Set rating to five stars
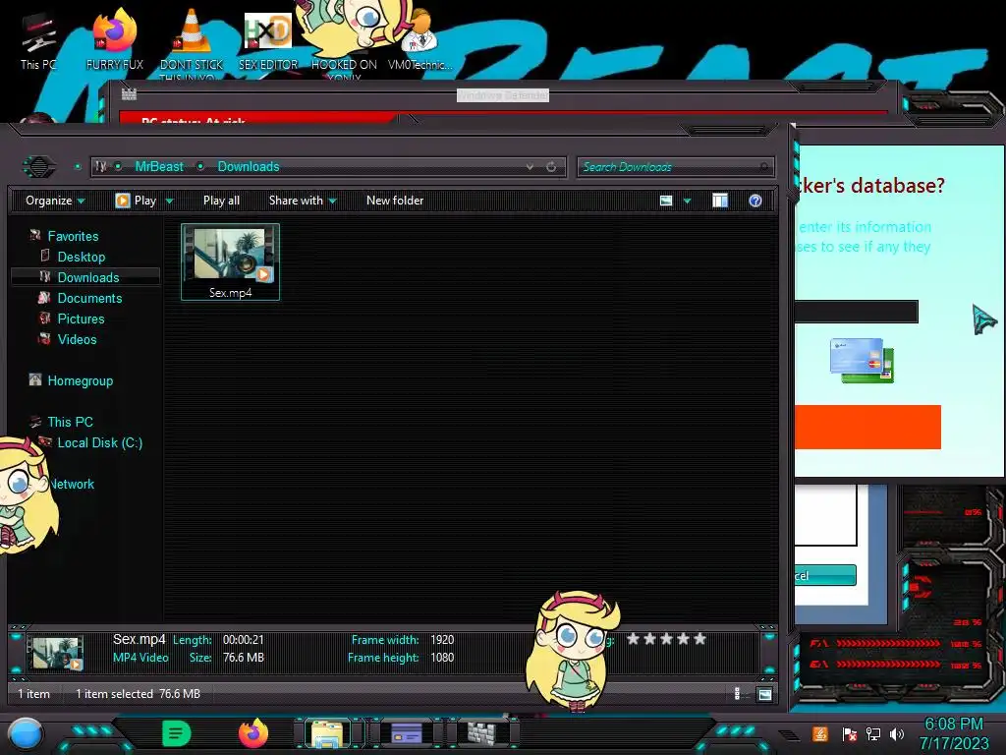The image size is (1006, 755). (x=699, y=639)
